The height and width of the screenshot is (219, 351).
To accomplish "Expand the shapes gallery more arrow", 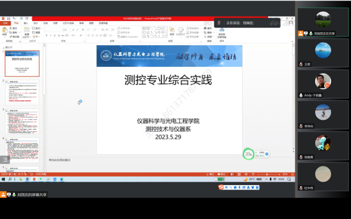I will (166, 36).
